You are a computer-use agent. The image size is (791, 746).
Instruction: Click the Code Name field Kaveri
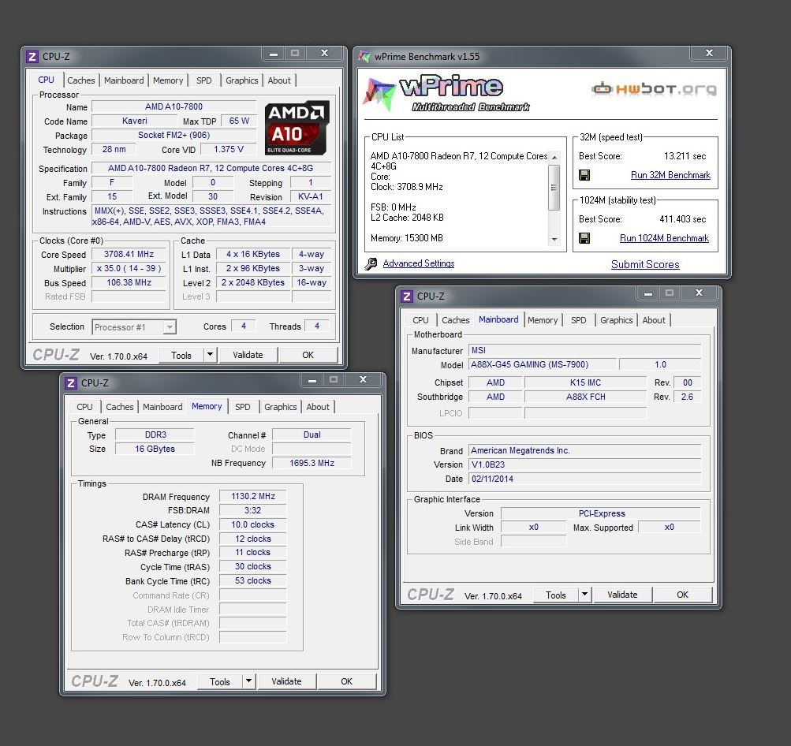click(135, 121)
